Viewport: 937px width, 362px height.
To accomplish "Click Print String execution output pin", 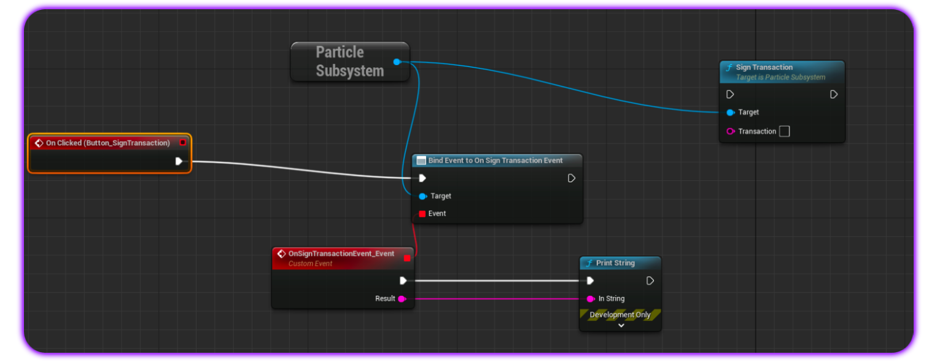I will point(650,280).
